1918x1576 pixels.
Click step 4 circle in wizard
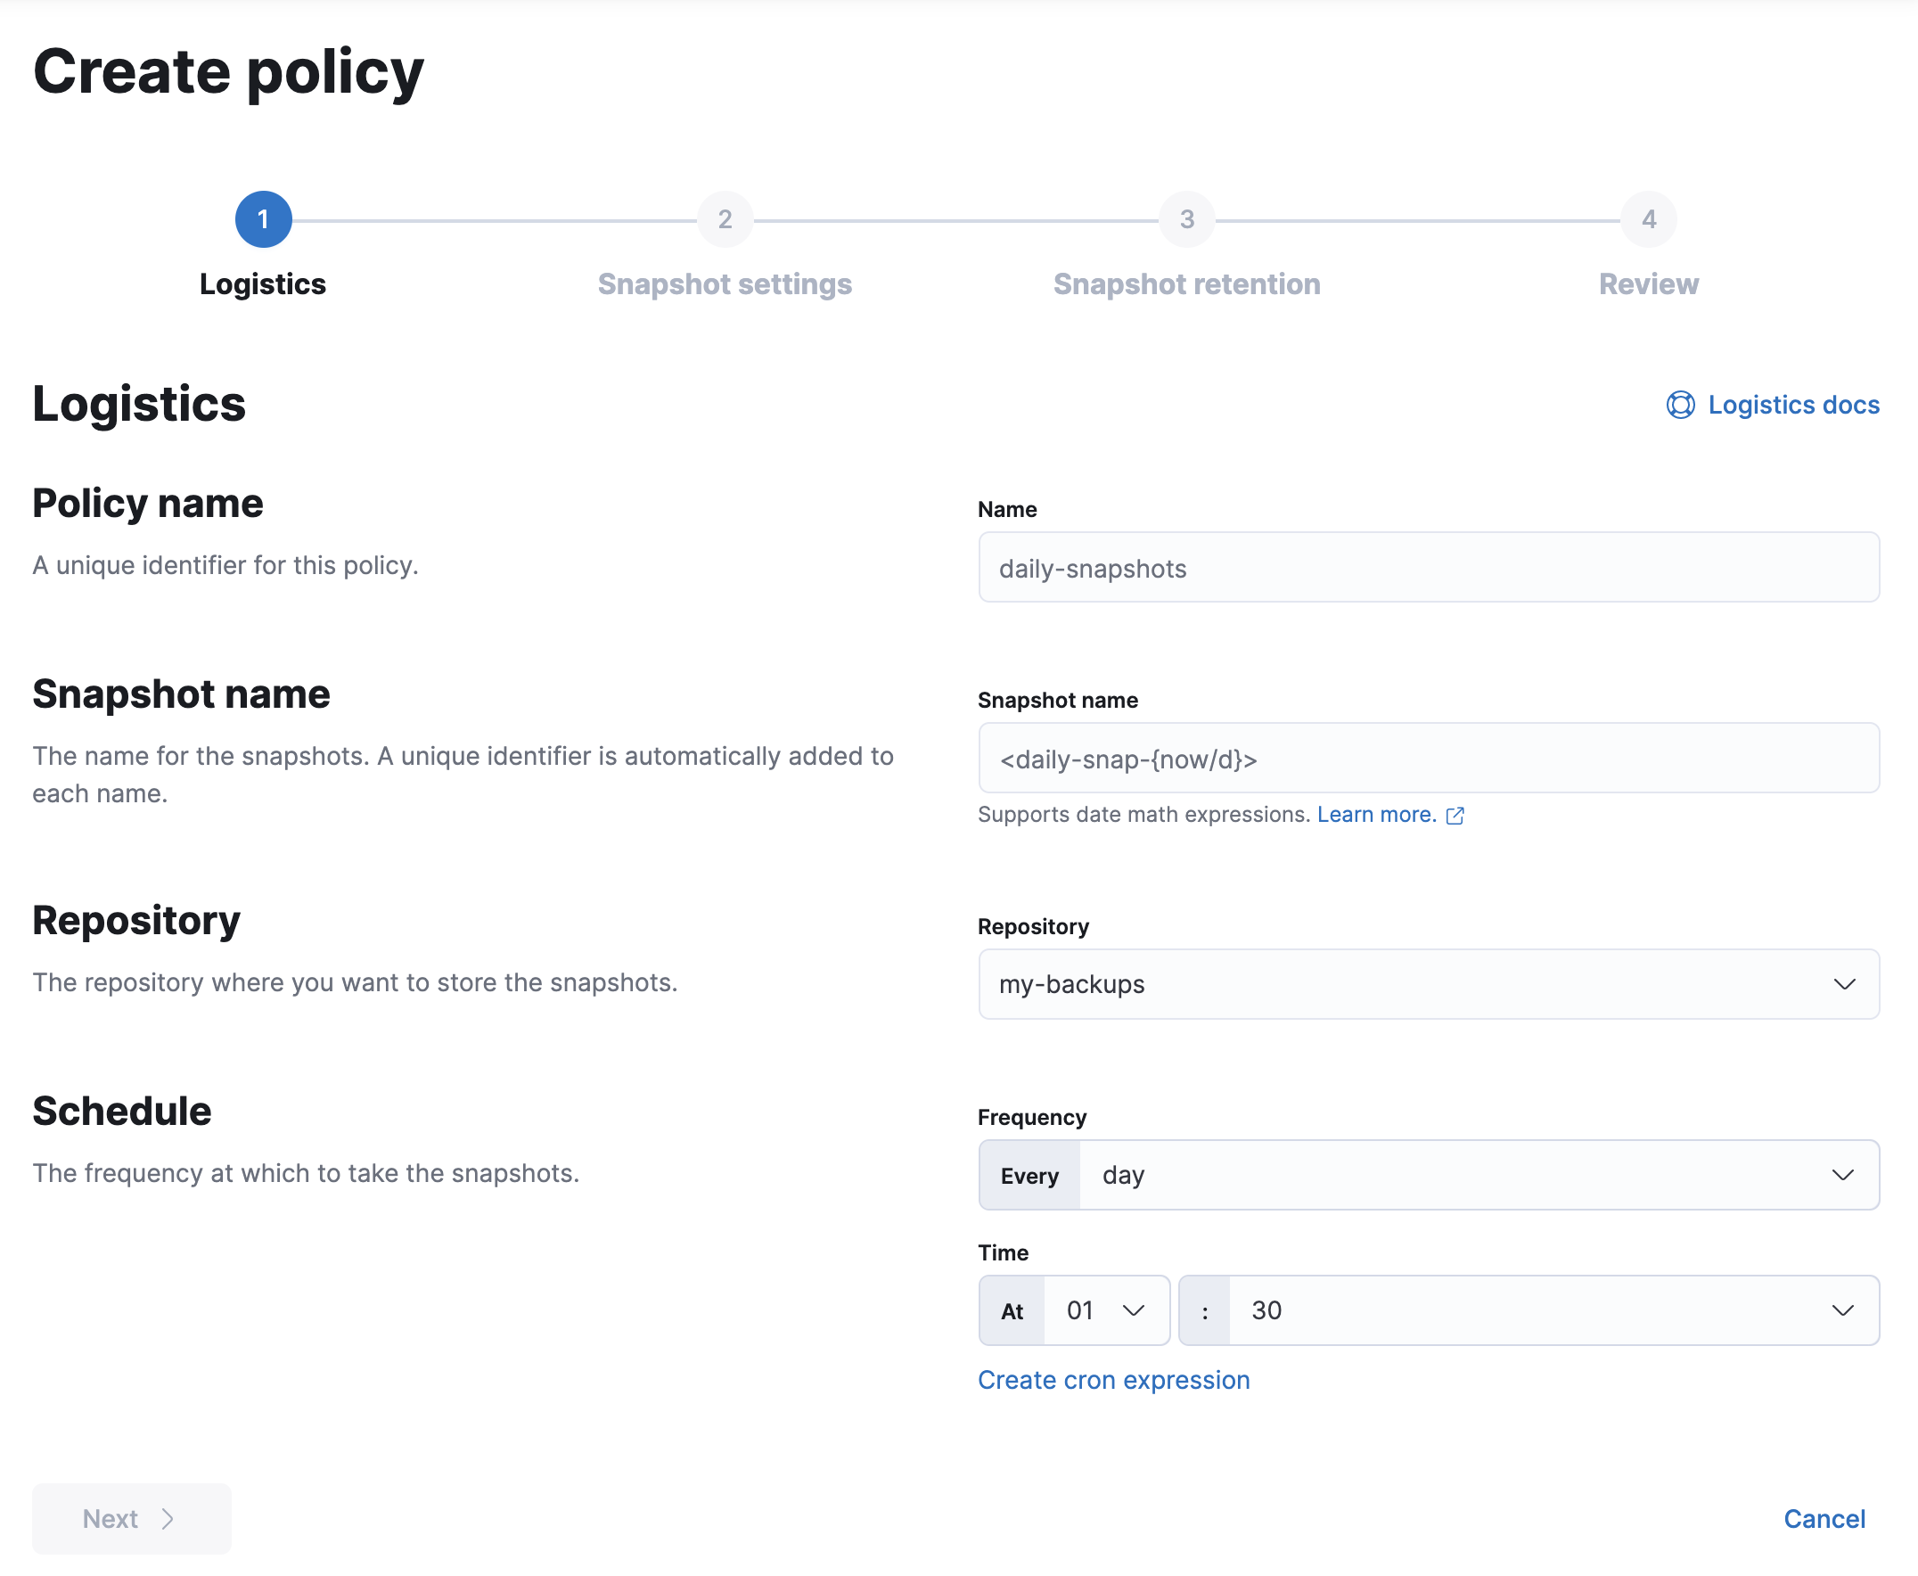(x=1649, y=218)
